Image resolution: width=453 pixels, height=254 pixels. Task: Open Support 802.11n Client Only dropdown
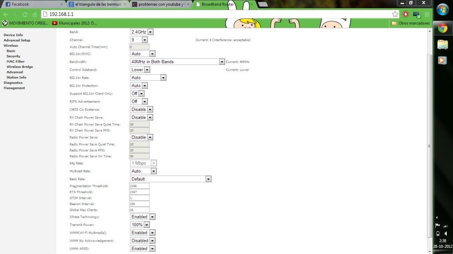(137, 94)
